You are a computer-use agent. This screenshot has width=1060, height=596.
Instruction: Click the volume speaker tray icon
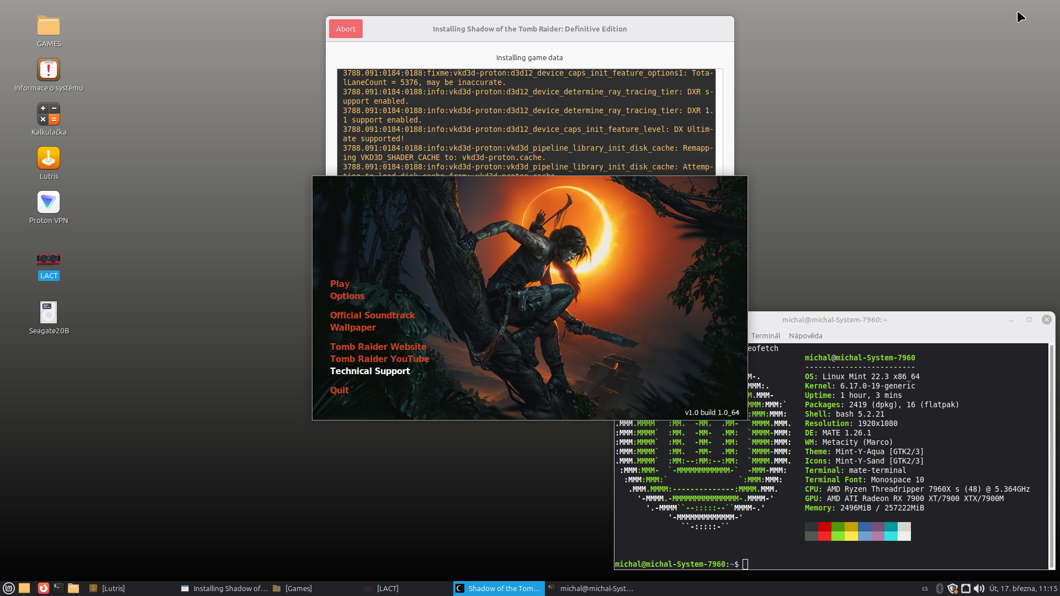tap(979, 588)
